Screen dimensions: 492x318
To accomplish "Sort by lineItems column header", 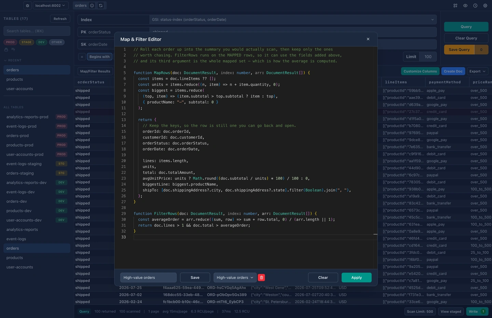I will tap(403, 82).
